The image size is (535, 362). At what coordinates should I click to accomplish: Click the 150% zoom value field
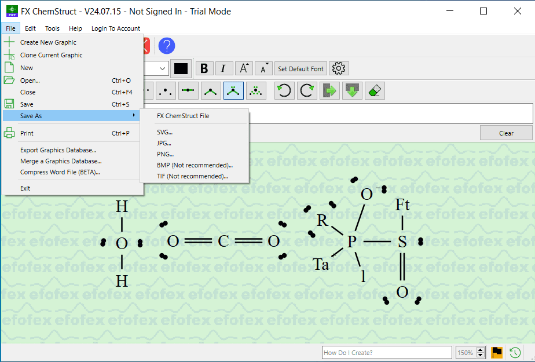[x=466, y=353]
